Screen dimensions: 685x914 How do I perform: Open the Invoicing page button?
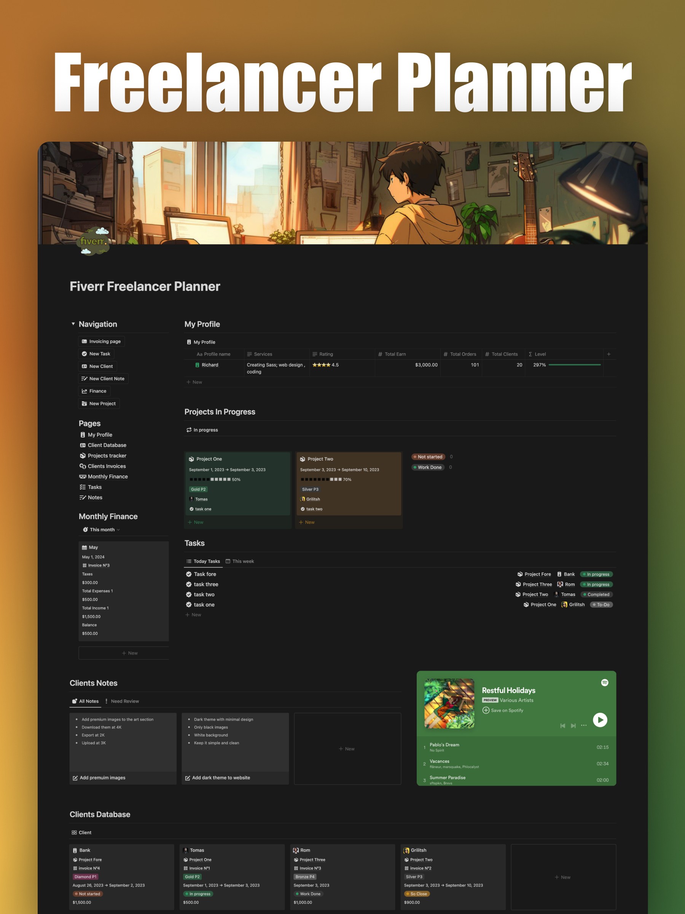click(101, 341)
